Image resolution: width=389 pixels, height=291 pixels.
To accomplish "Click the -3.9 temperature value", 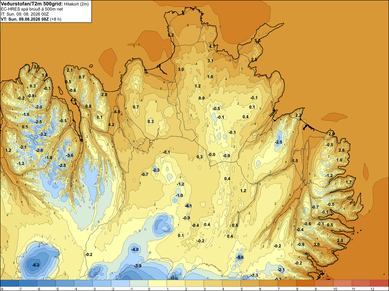I will pyautogui.click(x=137, y=266).
